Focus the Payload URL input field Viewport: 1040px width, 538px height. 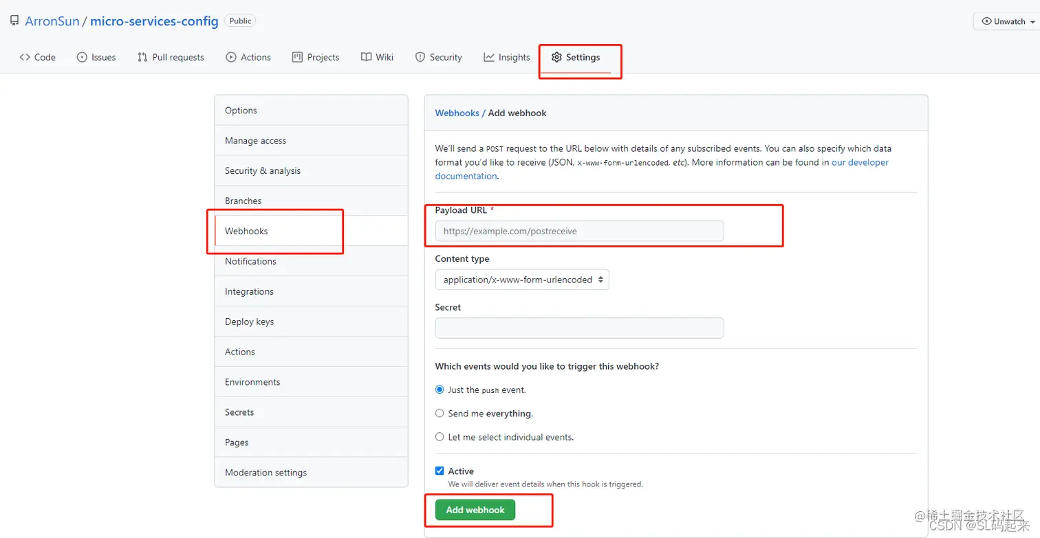(x=579, y=231)
